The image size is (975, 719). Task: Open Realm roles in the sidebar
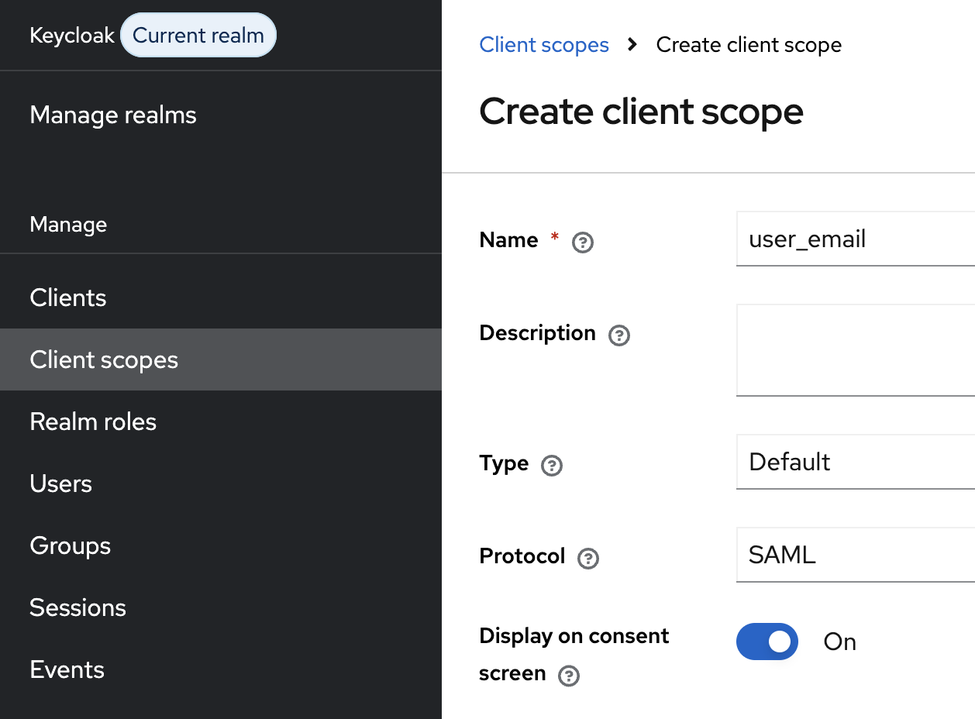click(x=221, y=421)
